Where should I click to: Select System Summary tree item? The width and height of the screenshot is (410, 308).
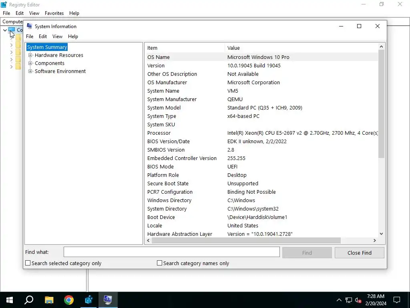pos(47,47)
